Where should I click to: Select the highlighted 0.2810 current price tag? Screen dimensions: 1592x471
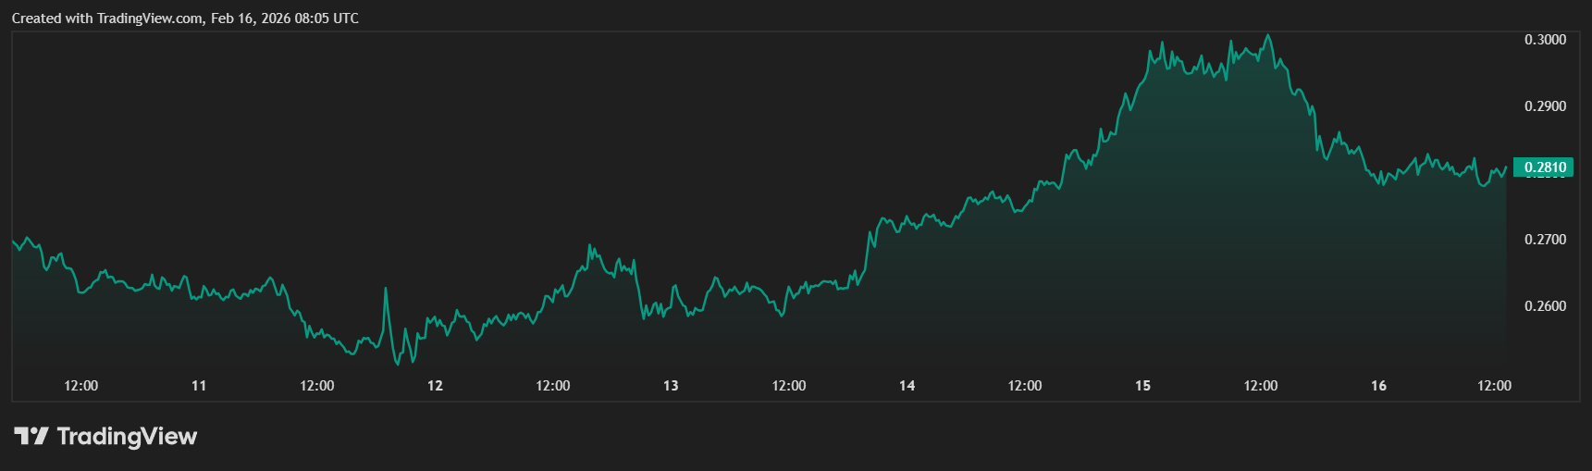point(1544,167)
